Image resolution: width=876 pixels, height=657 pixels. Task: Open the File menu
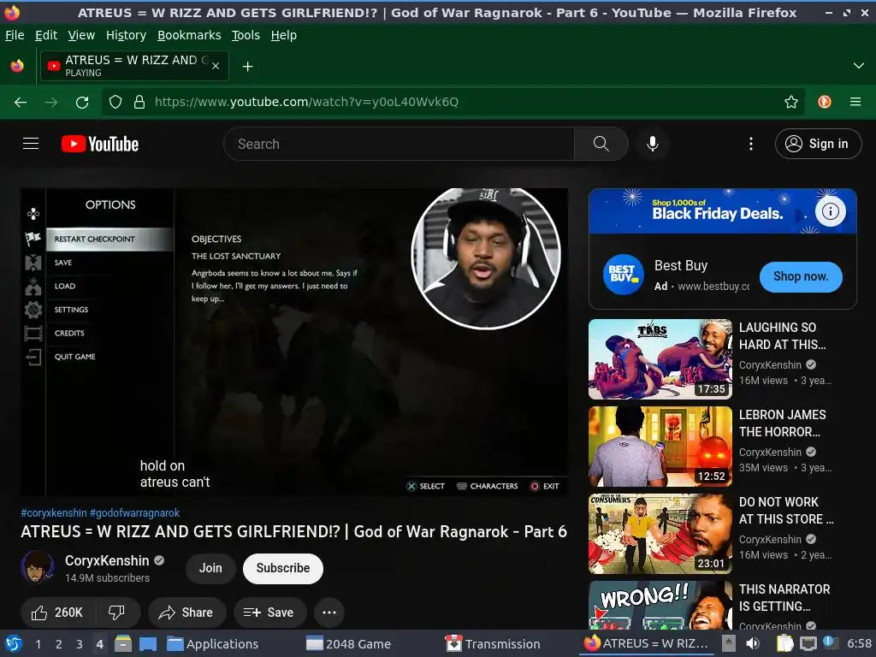coord(15,35)
